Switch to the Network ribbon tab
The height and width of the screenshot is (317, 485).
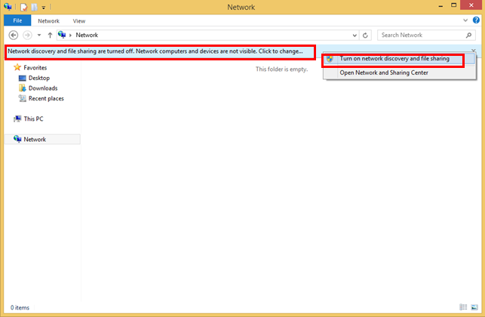pos(48,21)
